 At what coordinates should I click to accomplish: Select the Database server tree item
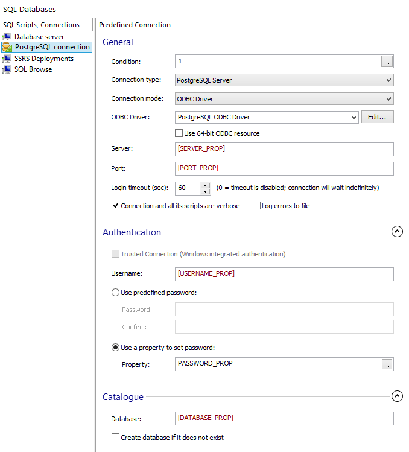39,37
